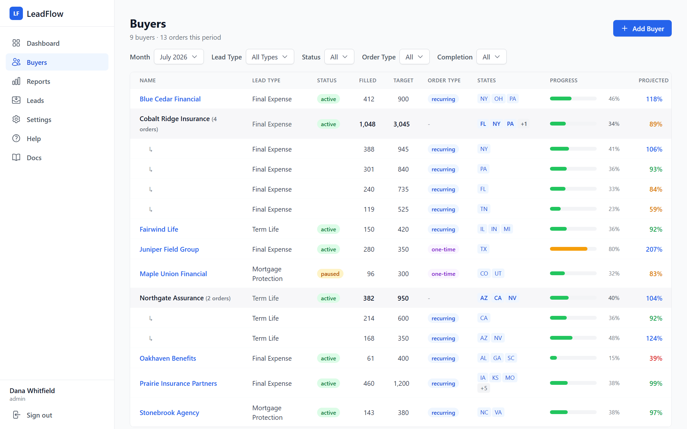Click the sub-order arrow for the 301 filled row
This screenshot has height=429, width=687.
click(x=151, y=169)
